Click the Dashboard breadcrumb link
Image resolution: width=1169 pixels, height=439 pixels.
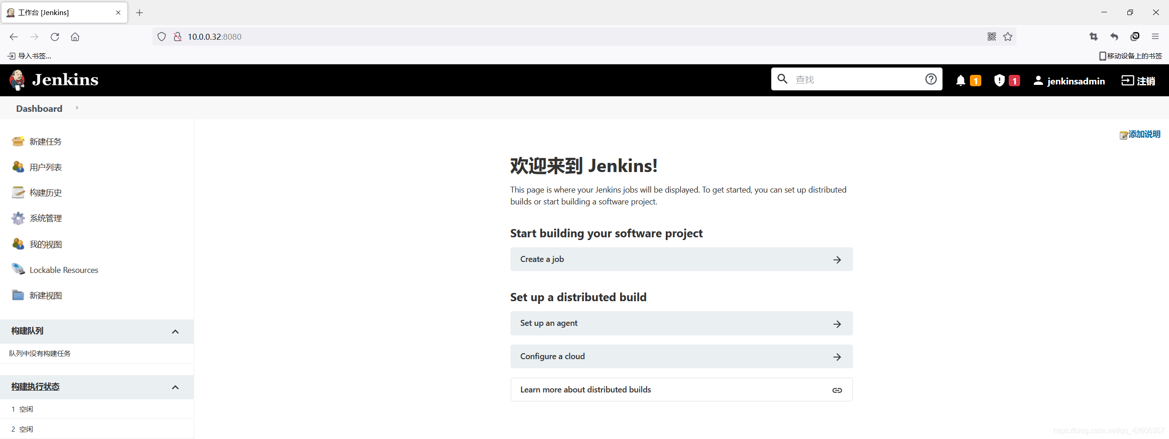coord(39,109)
